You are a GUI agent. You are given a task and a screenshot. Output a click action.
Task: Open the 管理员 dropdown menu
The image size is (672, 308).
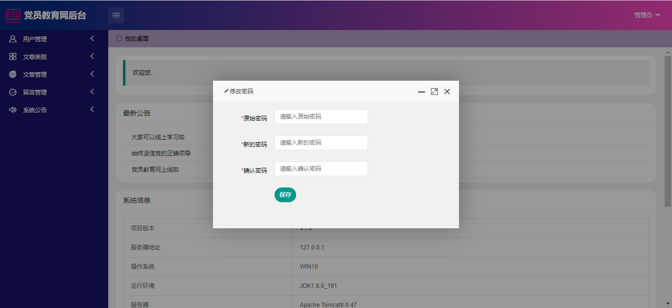tap(647, 15)
